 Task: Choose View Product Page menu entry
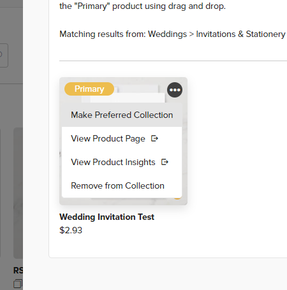122,138
